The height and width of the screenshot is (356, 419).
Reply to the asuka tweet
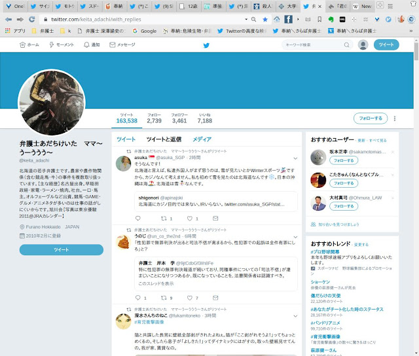138,218
